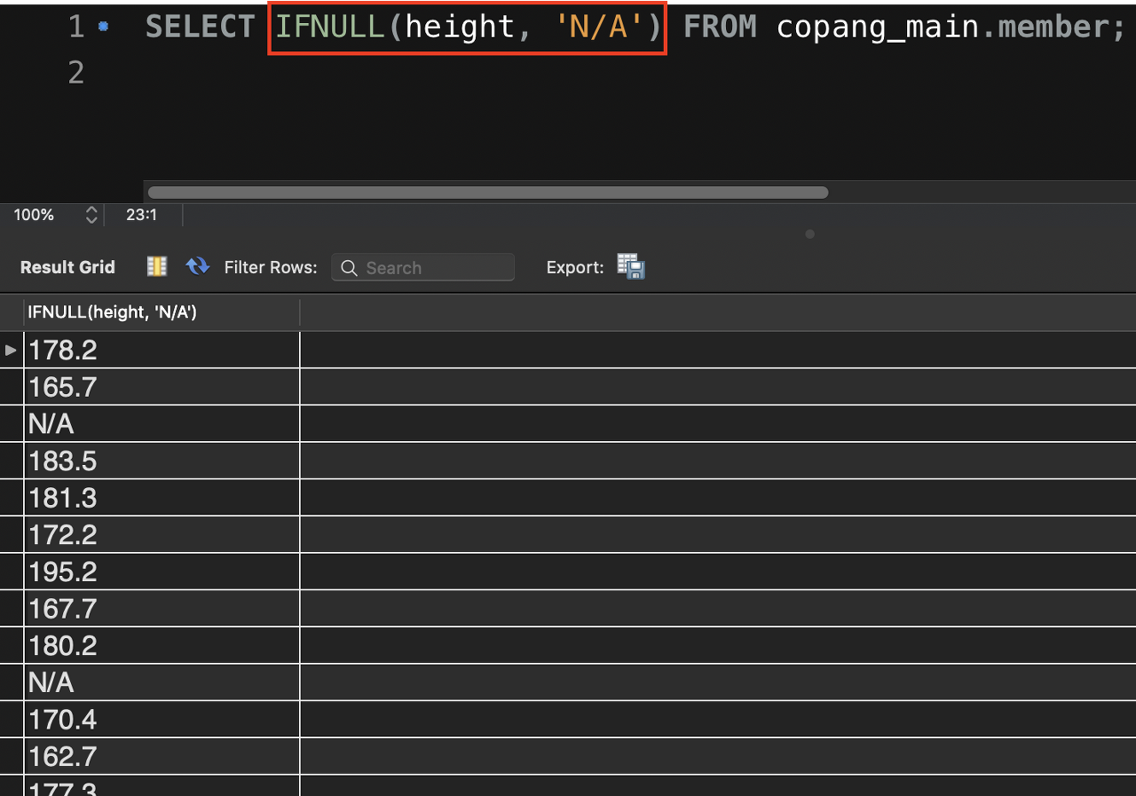Select the cell with value 165.7
The height and width of the screenshot is (796, 1136).
pos(162,387)
